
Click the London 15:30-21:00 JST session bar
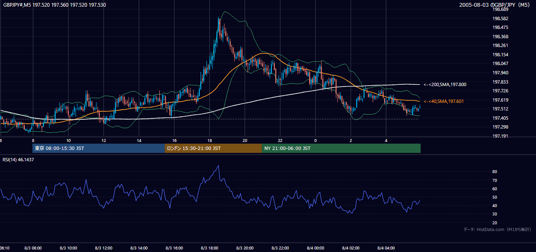[x=213, y=148]
